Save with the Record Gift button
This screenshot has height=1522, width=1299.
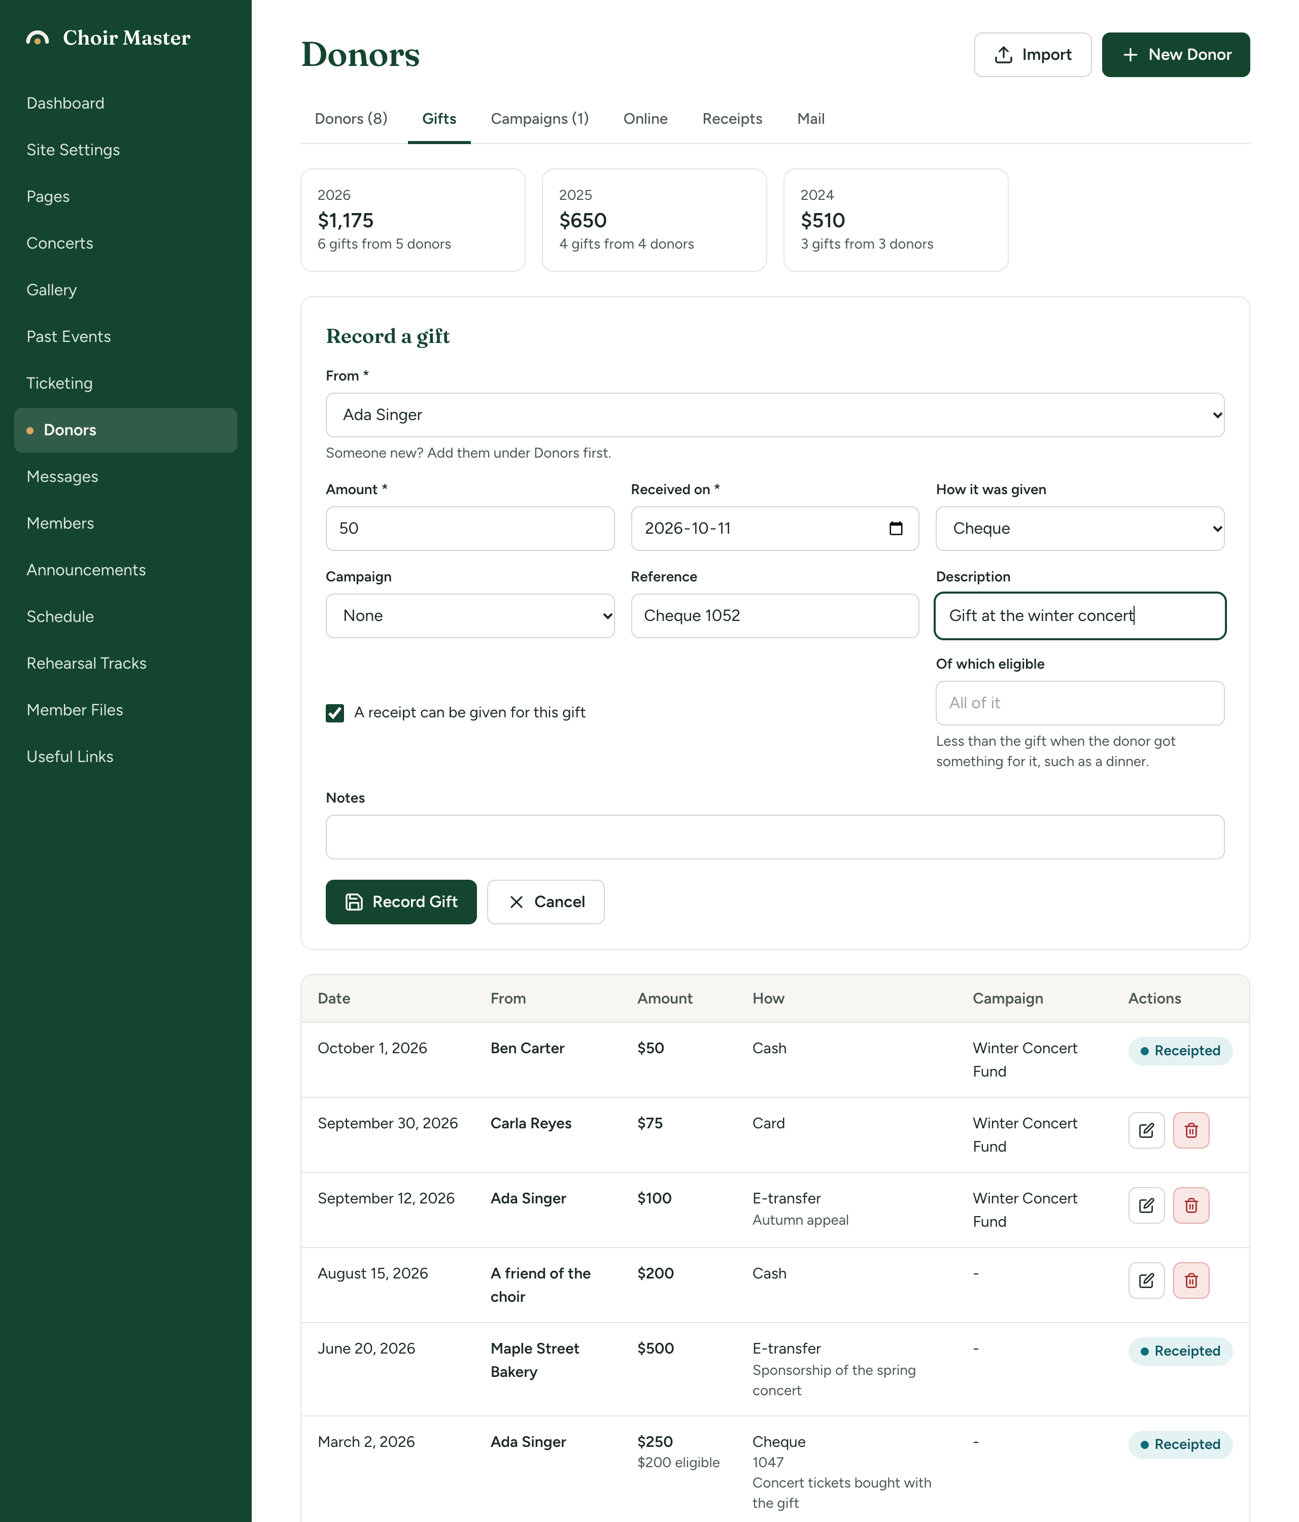click(x=400, y=902)
